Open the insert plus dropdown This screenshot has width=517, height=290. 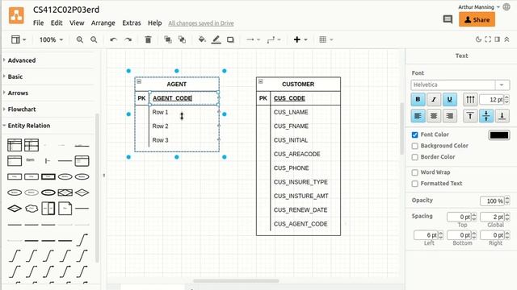pos(300,39)
